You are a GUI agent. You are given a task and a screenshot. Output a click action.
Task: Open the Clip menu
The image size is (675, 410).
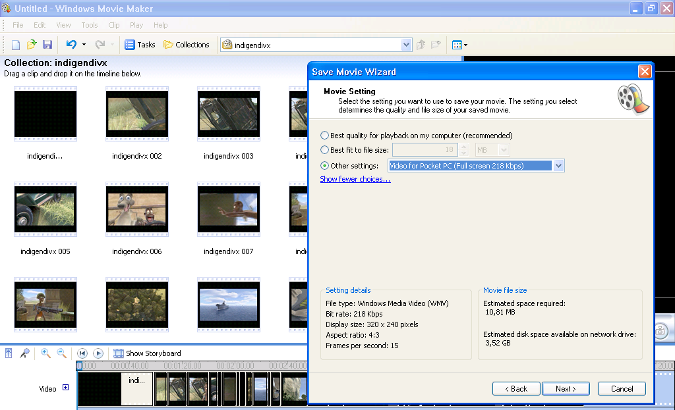113,25
